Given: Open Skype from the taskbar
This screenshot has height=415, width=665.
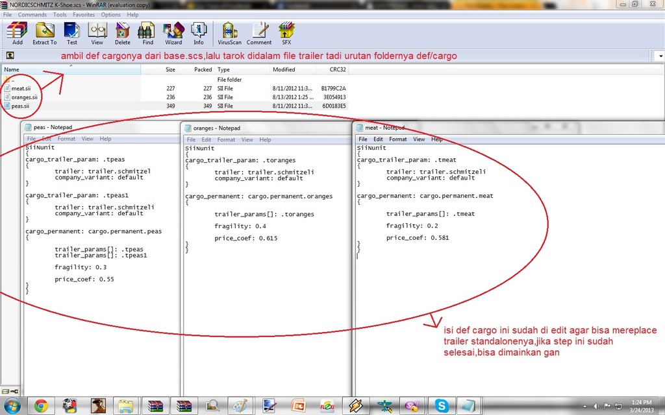Looking at the screenshot, I should (x=442, y=406).
